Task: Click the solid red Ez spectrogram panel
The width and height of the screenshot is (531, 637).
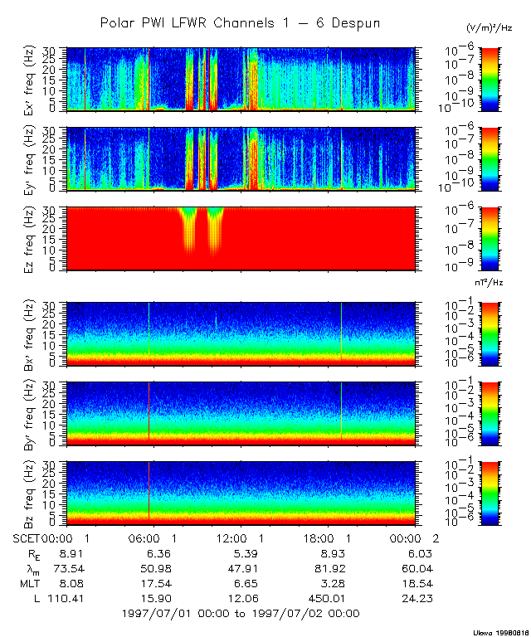Action: [241, 239]
